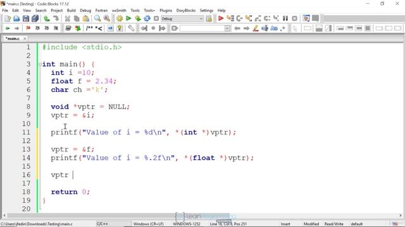Stop the debugger
Viewport: 405px width, 227px height.
(x=294, y=18)
